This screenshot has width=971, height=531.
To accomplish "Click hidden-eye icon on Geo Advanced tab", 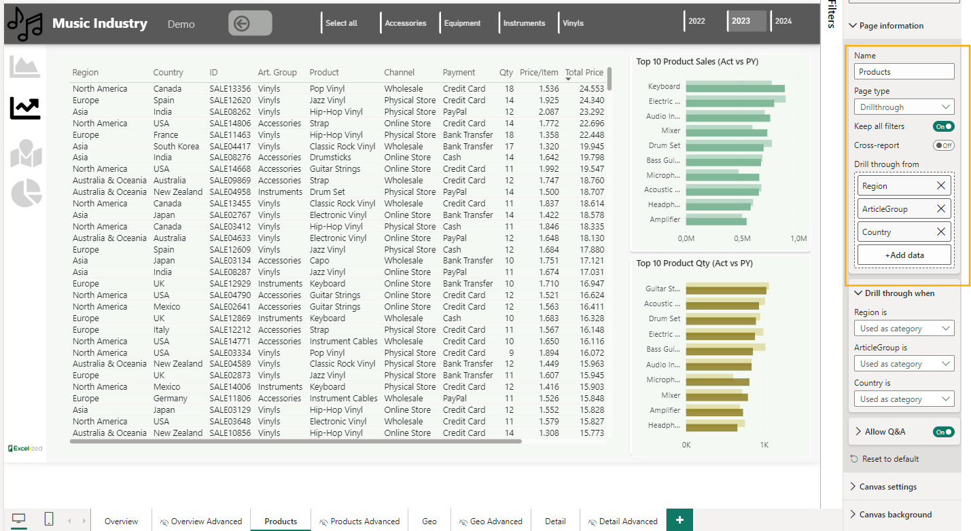I will pos(463,521).
